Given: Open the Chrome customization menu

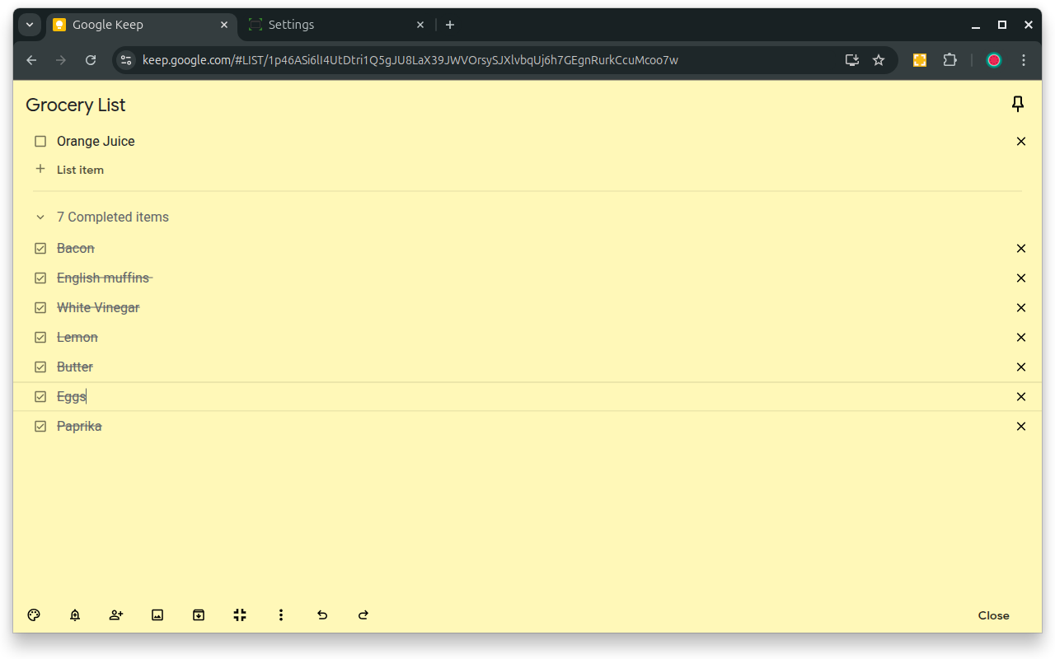Looking at the screenshot, I should click(1024, 59).
